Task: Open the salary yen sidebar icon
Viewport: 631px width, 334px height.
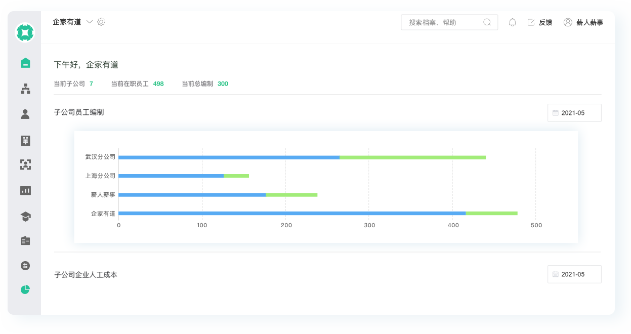Action: 25,141
